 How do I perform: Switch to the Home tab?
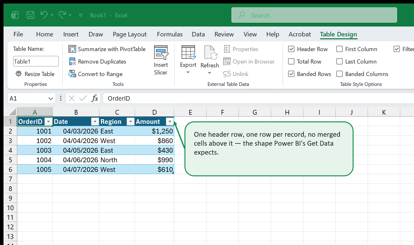point(44,34)
